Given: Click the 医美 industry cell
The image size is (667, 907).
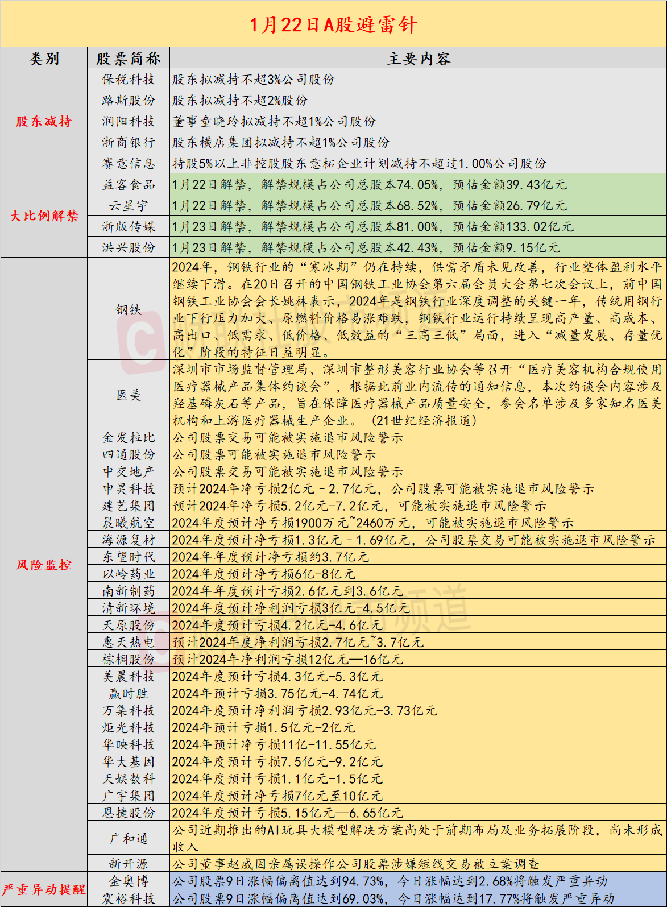Looking at the screenshot, I should 129,395.
